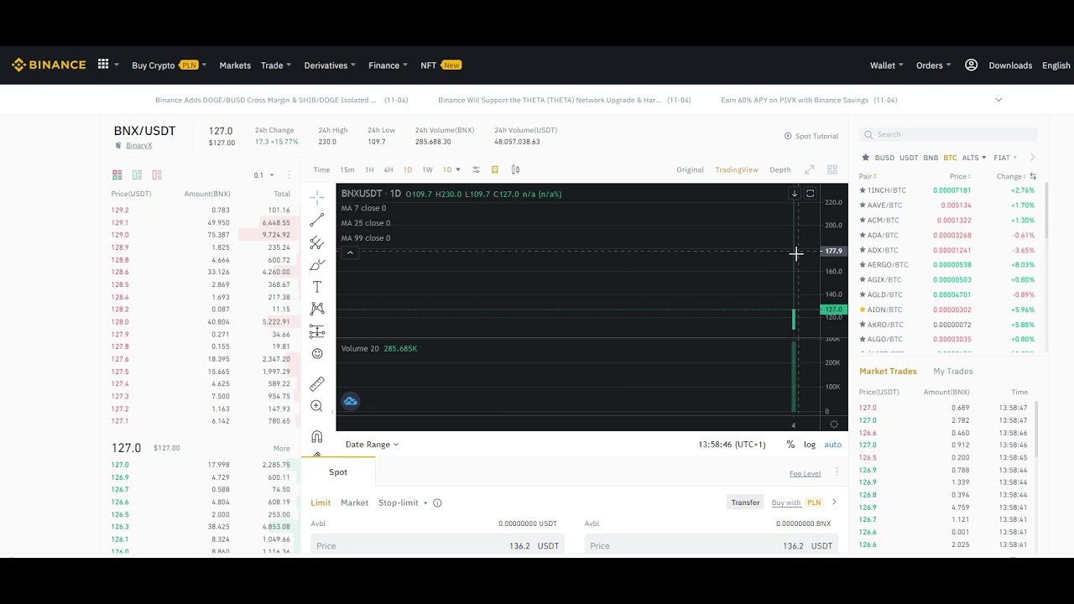Click the Transfer button
Viewport: 1074px width, 604px height.
745,502
